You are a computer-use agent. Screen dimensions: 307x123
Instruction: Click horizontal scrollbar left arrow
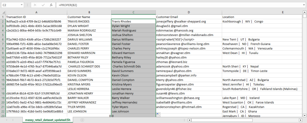(189, 120)
